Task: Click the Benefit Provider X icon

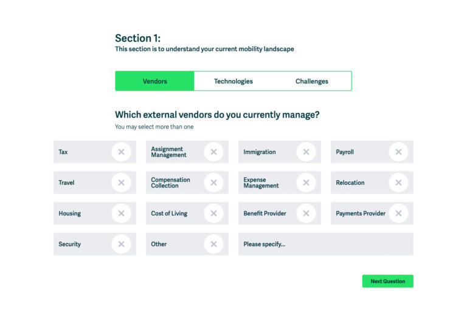Action: click(306, 213)
